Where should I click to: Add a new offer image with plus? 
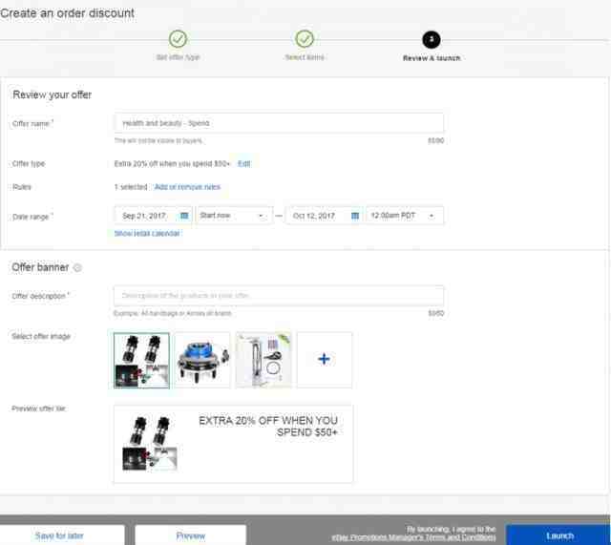[325, 360]
